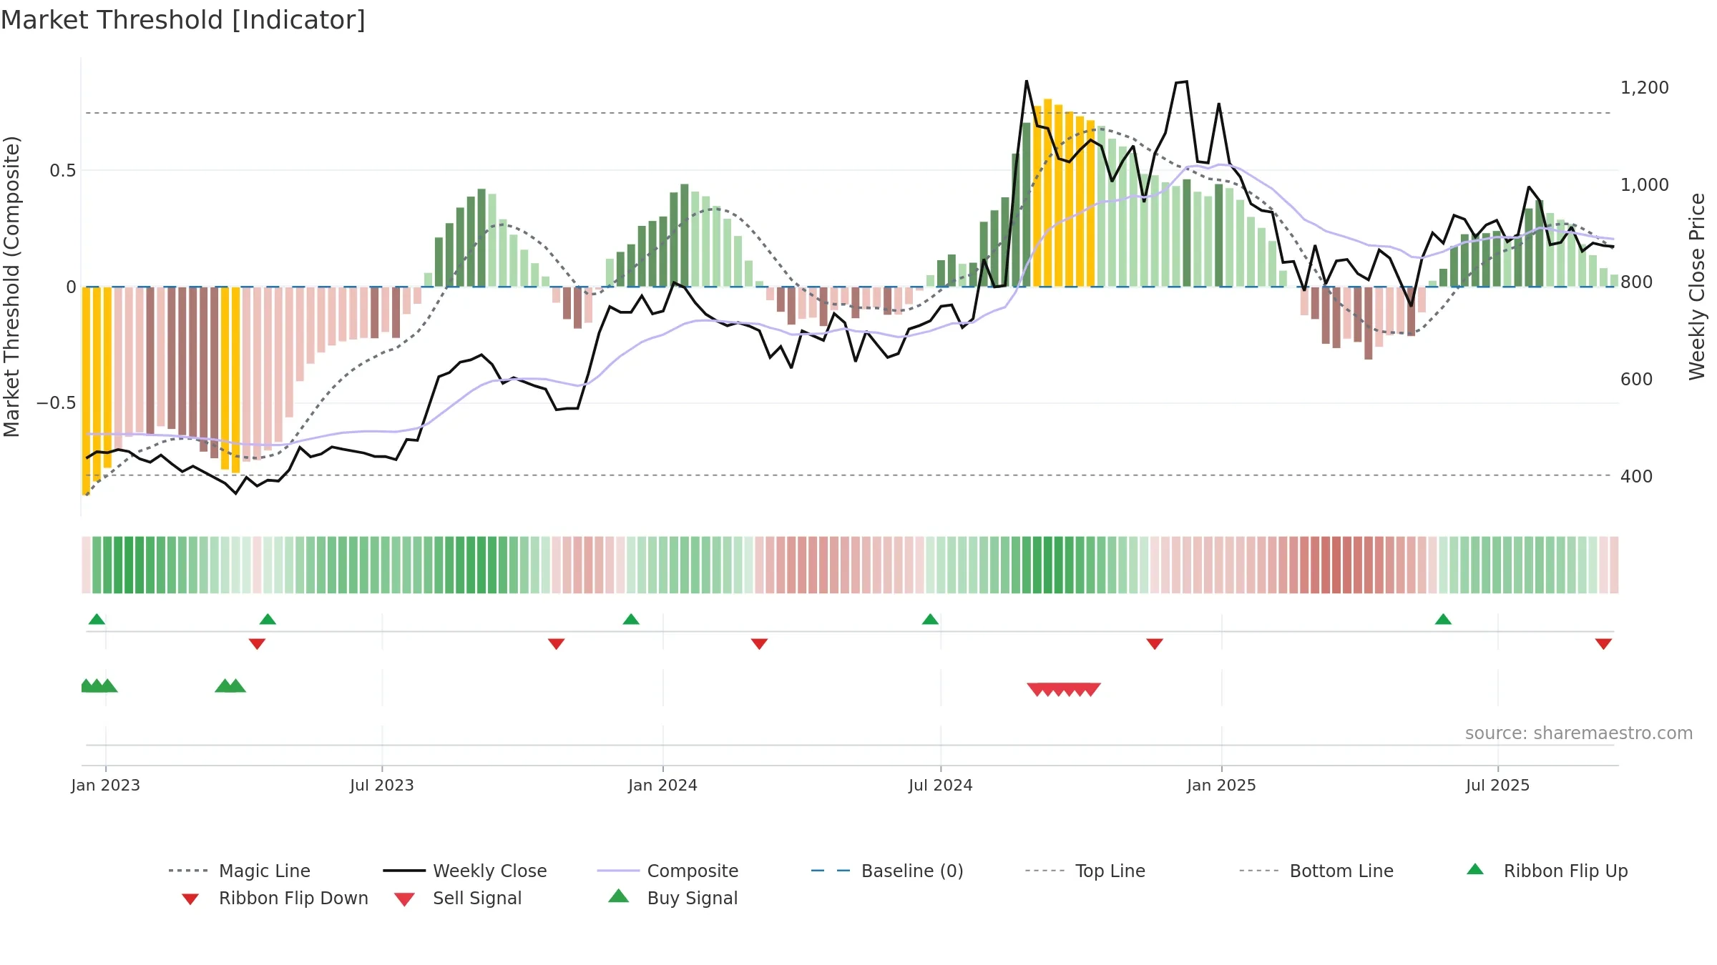This screenshot has height=965, width=1717.
Task: Toggle the Ribbon Flip Up legend entry
Action: pos(1547,871)
